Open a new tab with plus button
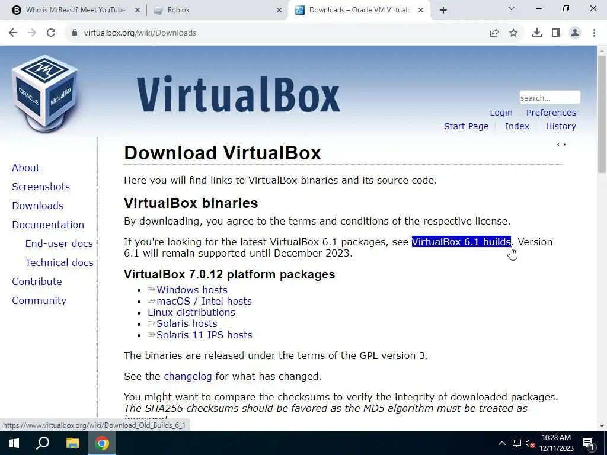The height and width of the screenshot is (455, 607). tap(443, 10)
